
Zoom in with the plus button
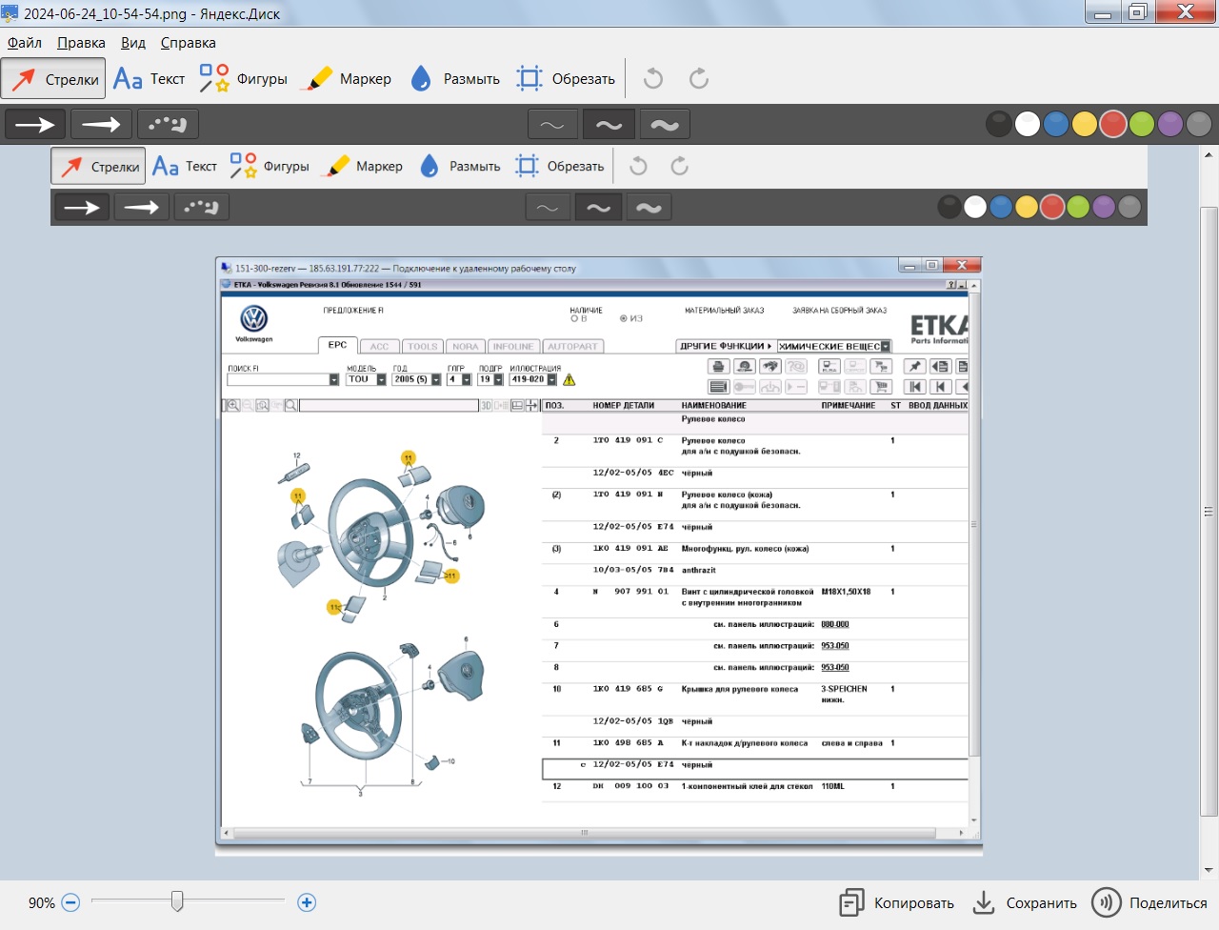point(307,902)
